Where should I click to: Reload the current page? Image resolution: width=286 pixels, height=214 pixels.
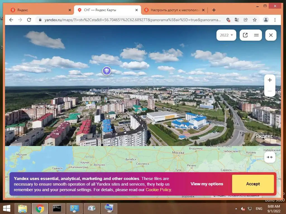pyautogui.click(x=29, y=20)
